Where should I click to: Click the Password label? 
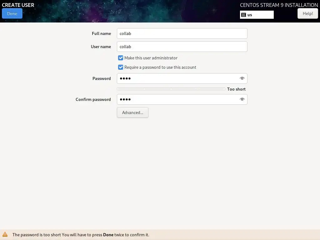click(x=102, y=78)
